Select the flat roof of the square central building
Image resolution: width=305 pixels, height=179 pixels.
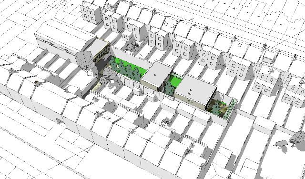[x=157, y=74]
